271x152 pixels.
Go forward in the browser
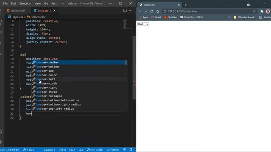tap(146, 11)
